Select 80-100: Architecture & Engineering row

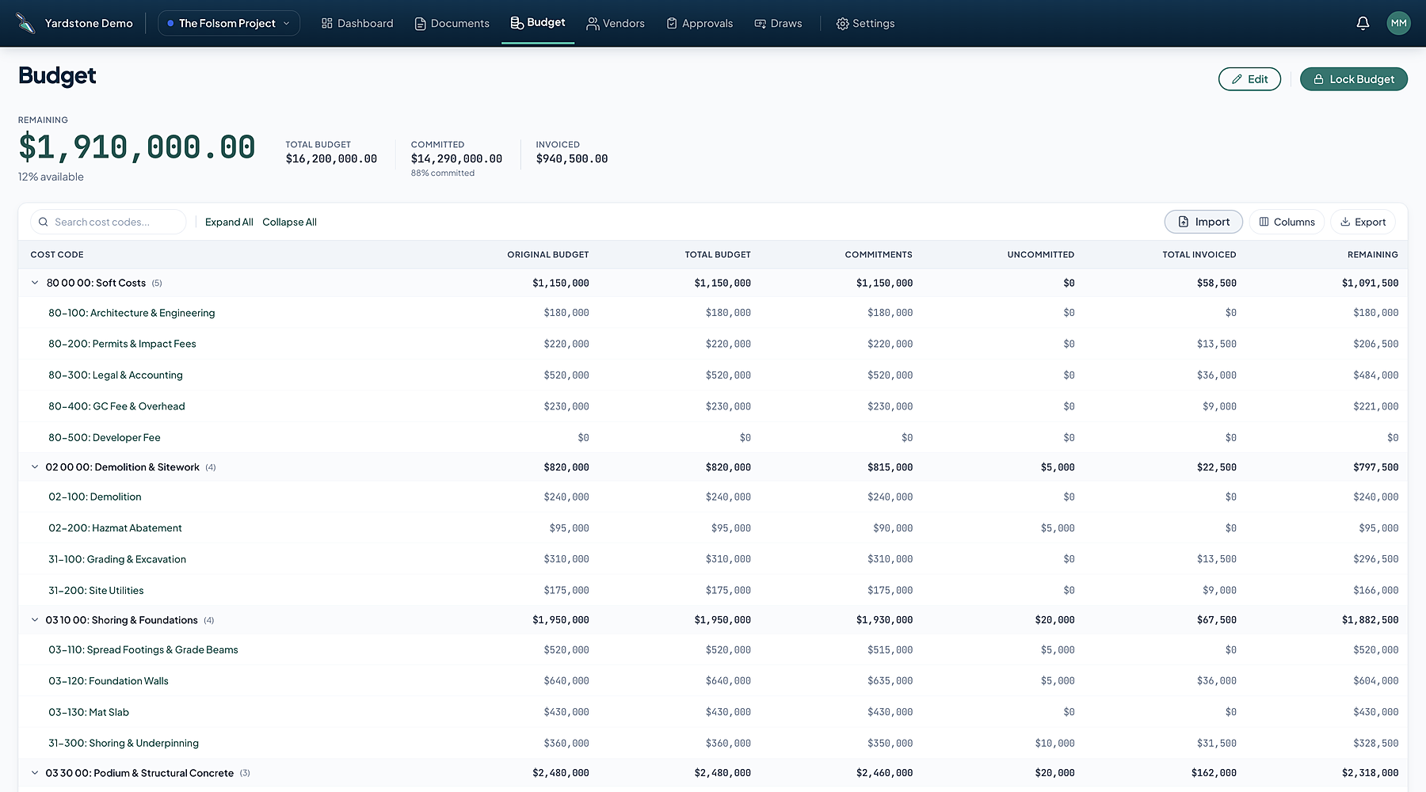tap(713, 313)
